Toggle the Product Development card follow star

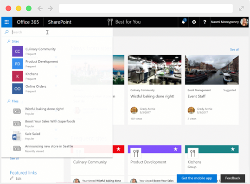(x=176, y=149)
